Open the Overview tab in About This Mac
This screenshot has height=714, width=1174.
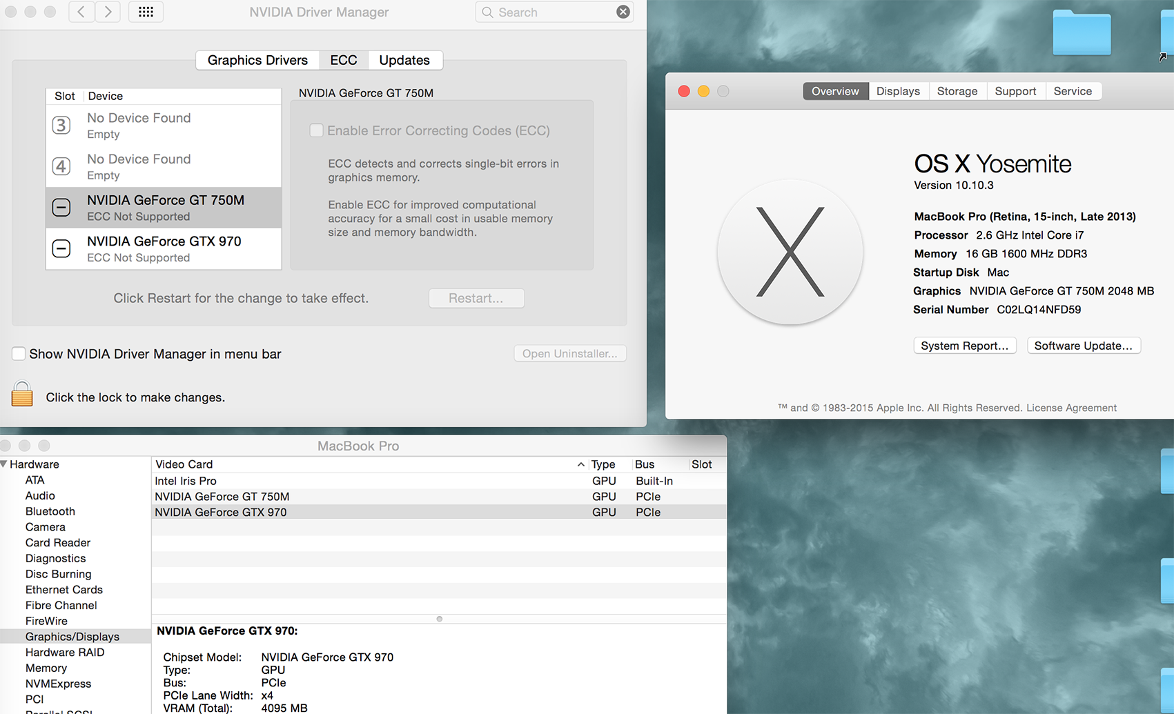tap(835, 91)
